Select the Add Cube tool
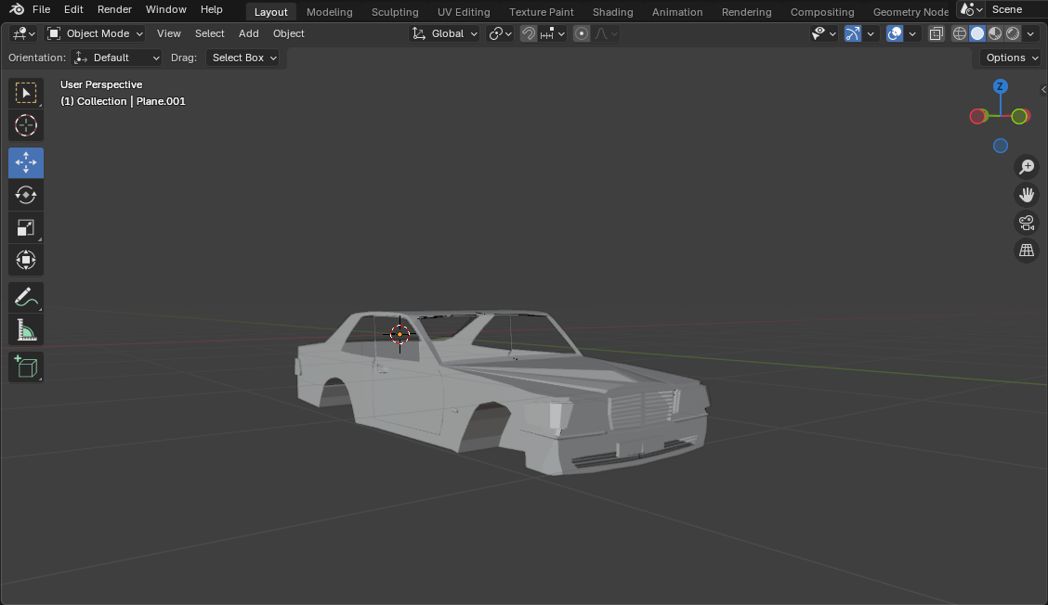Screen dimensions: 1048x605 coord(26,367)
